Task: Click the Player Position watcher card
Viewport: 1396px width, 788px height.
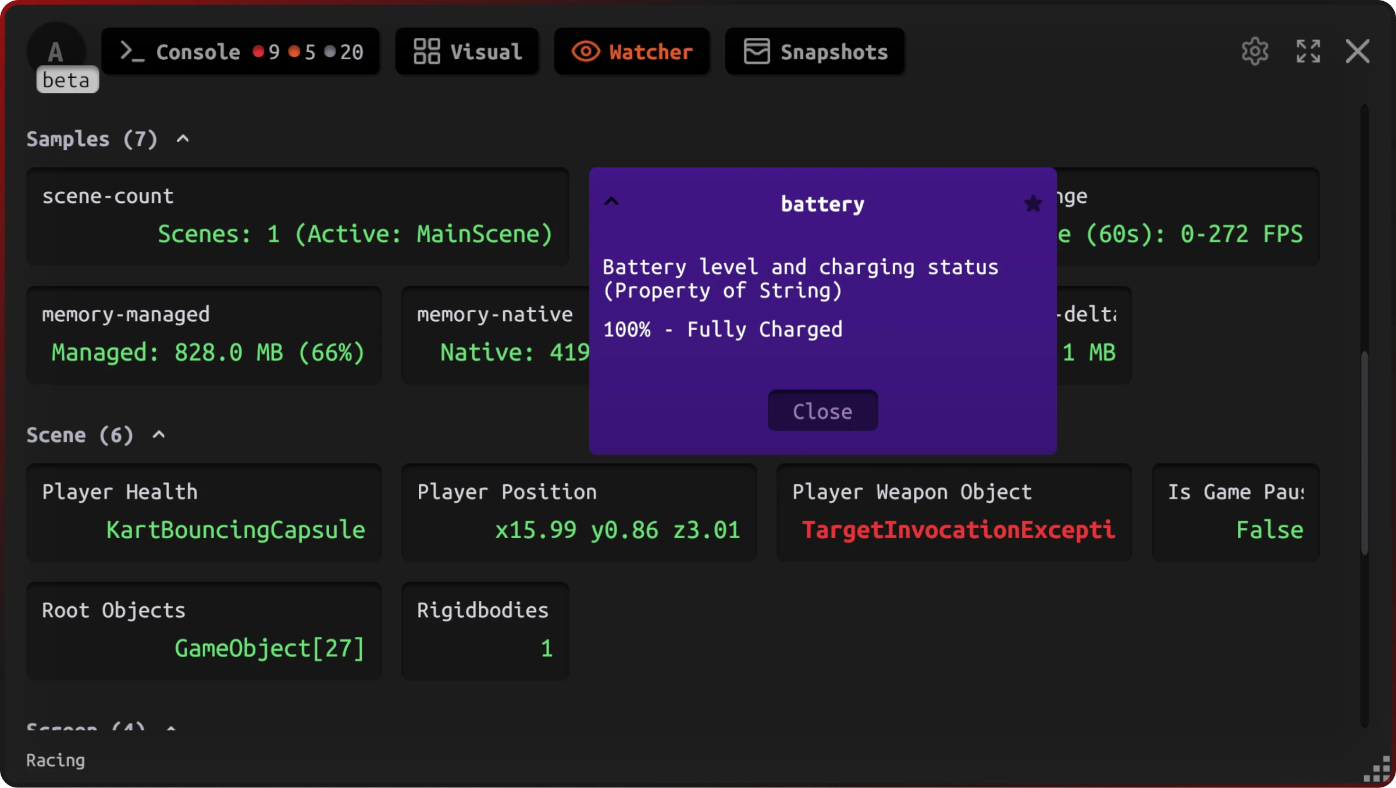Action: (x=579, y=512)
